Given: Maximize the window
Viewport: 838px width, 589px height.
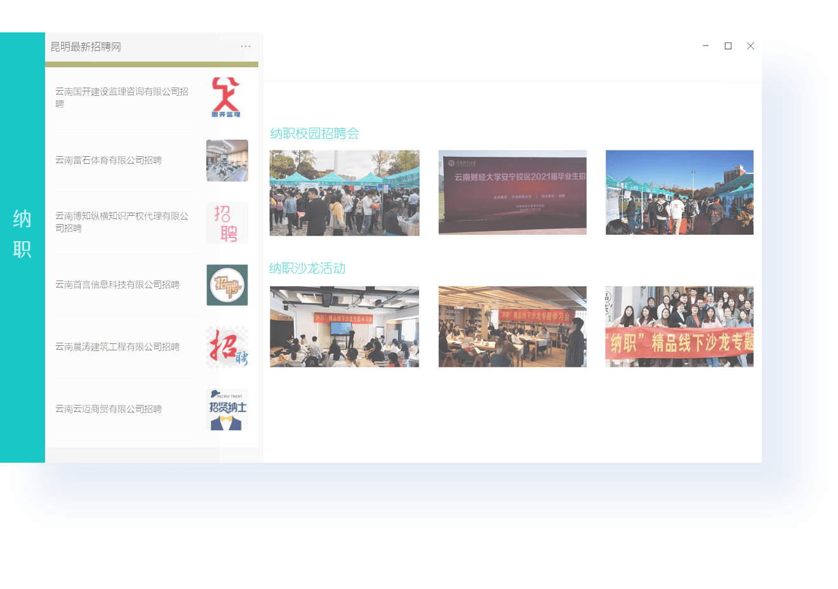Looking at the screenshot, I should click(728, 46).
